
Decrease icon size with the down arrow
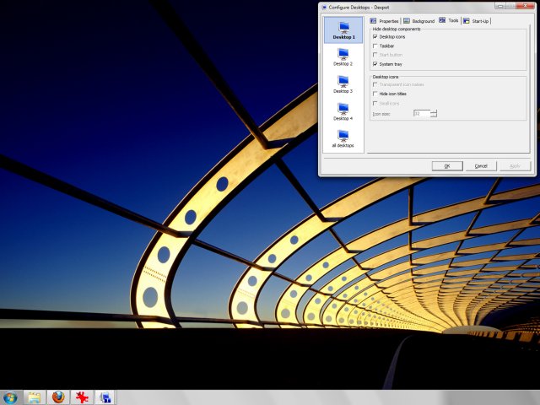point(434,116)
